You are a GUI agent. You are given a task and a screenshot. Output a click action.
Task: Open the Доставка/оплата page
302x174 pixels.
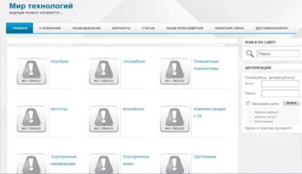(271, 28)
